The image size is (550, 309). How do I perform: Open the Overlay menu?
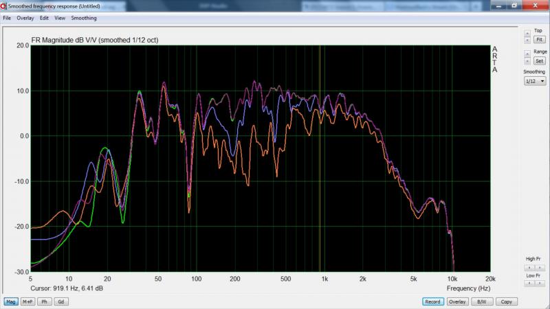pyautogui.click(x=25, y=18)
